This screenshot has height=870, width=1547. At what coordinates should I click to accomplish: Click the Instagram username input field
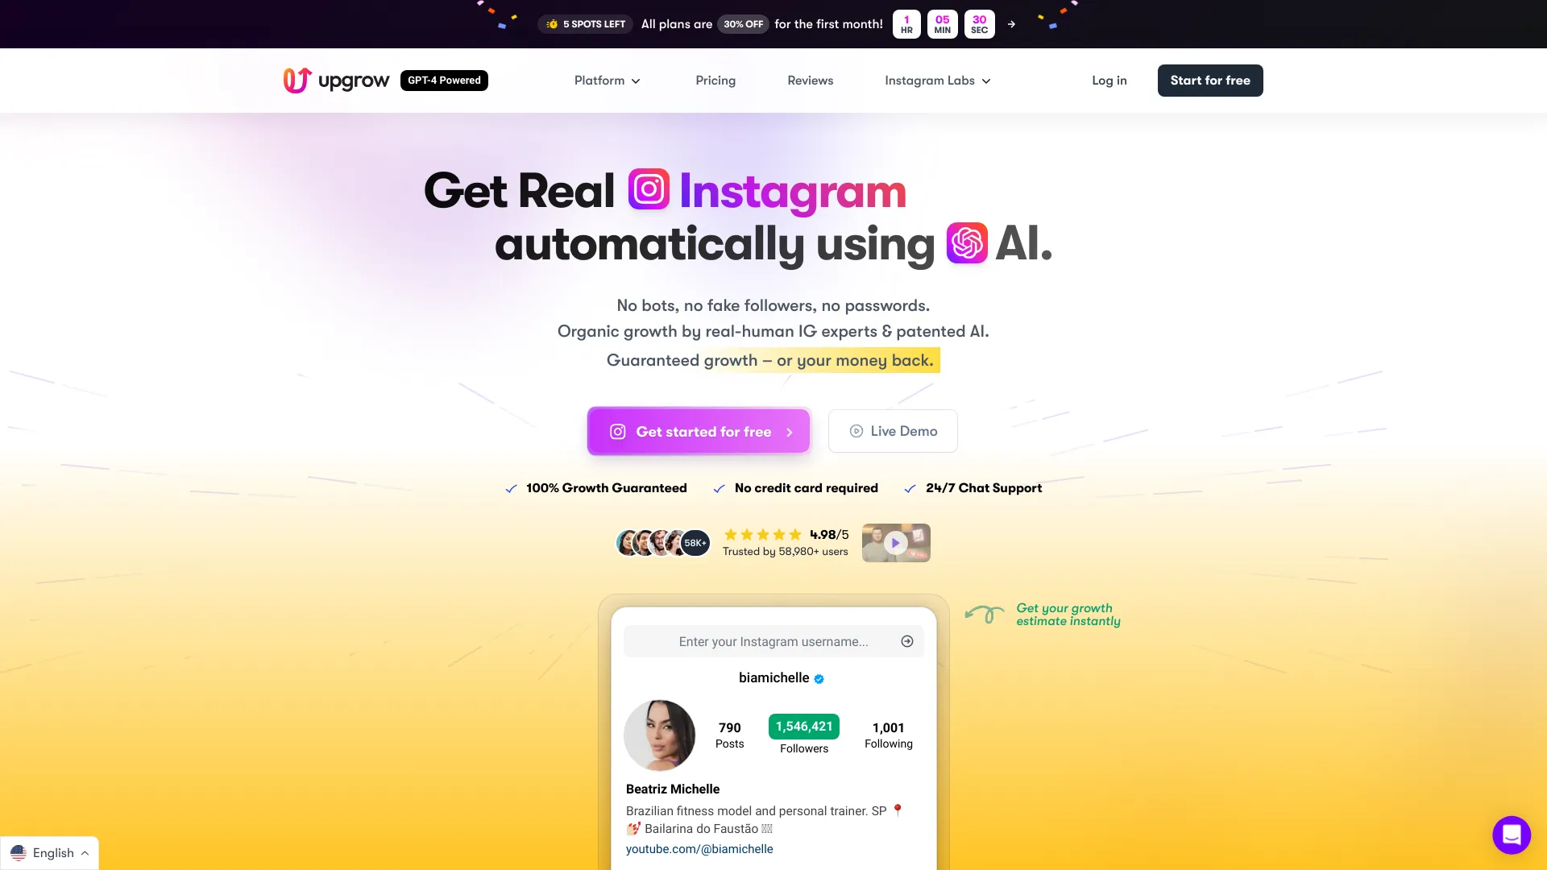[x=773, y=640]
